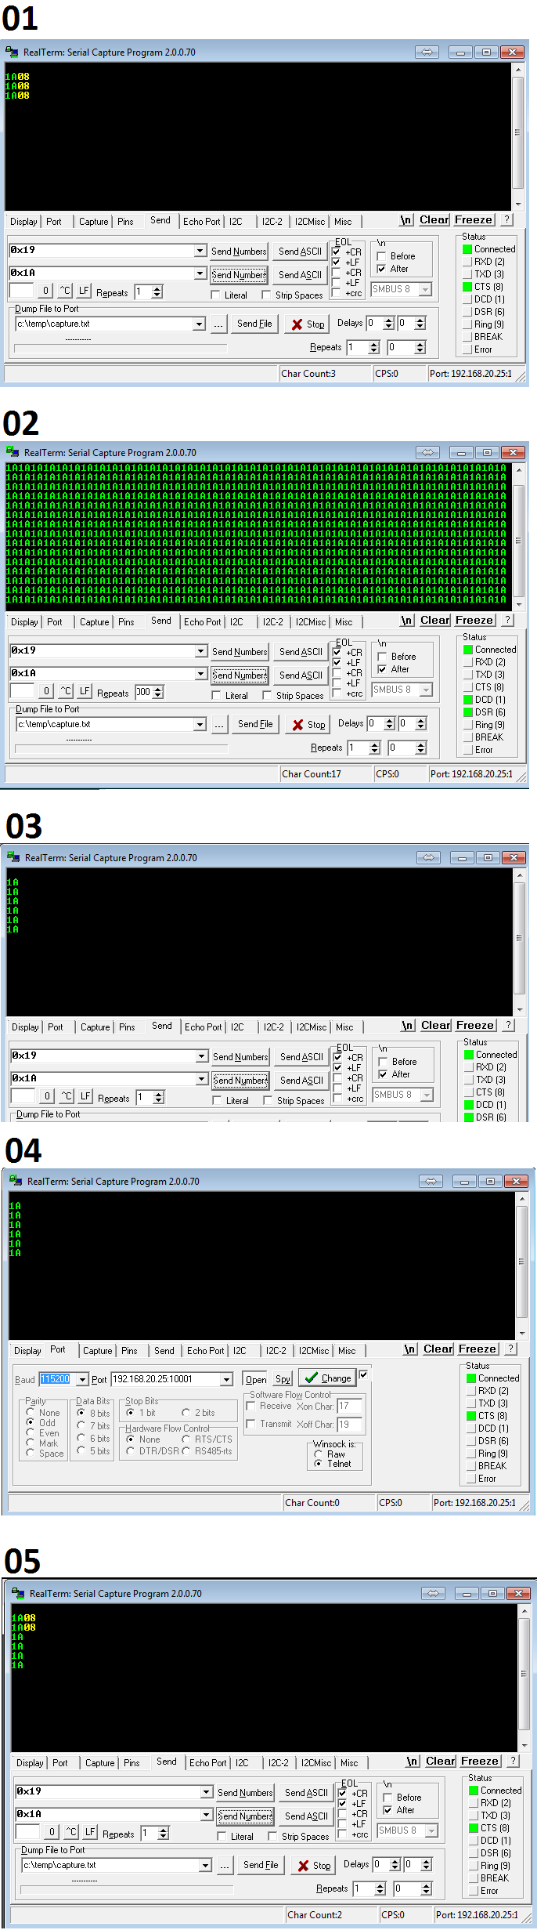Image resolution: width=537 pixels, height=1930 pixels.
Task: Click the double-arrow title bar button in screenshot 05
Action: (433, 1593)
